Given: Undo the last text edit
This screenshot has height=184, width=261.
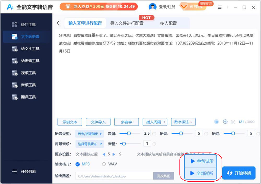Looking at the screenshot, I should coord(226,122).
